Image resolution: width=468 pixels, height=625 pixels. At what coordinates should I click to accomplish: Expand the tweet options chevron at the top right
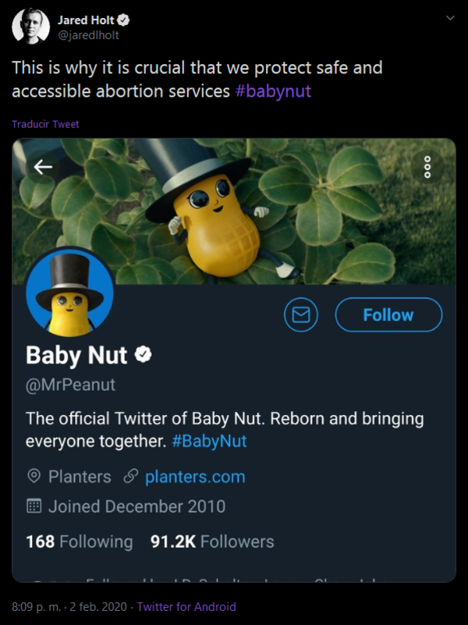coord(449,18)
